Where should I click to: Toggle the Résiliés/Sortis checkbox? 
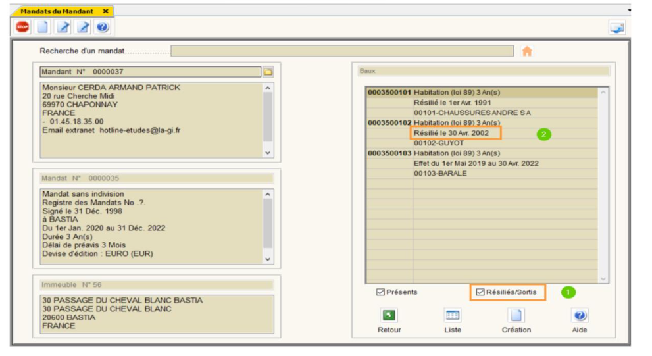(480, 292)
